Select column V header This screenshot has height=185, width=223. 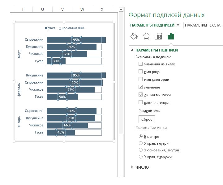[62, 10]
